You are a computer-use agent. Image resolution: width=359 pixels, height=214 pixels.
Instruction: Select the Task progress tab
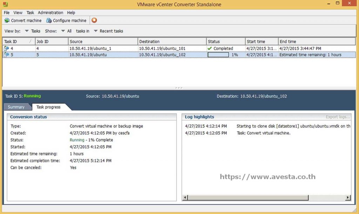click(48, 107)
